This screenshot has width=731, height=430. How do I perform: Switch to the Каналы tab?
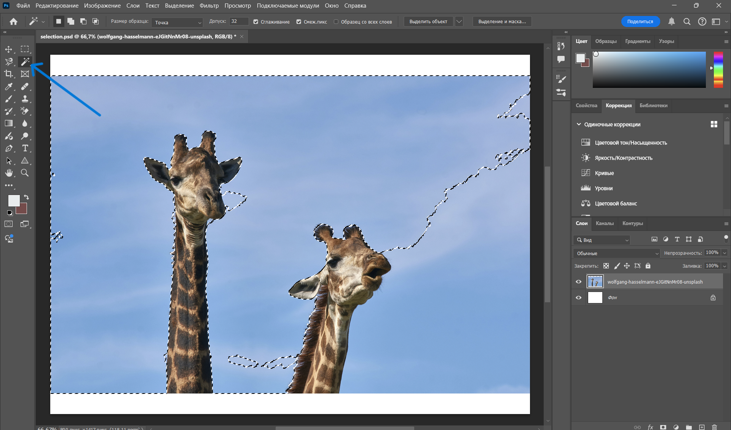pos(605,223)
